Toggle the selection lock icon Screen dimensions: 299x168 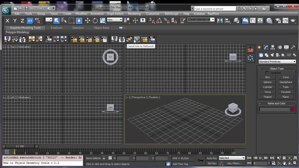104,158
